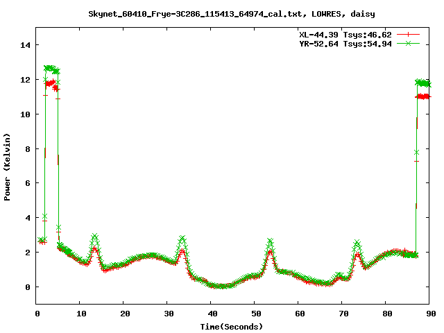Click the Time(Seconds) x-axis label
Screen dimensions: 444x333
click(x=231, y=327)
